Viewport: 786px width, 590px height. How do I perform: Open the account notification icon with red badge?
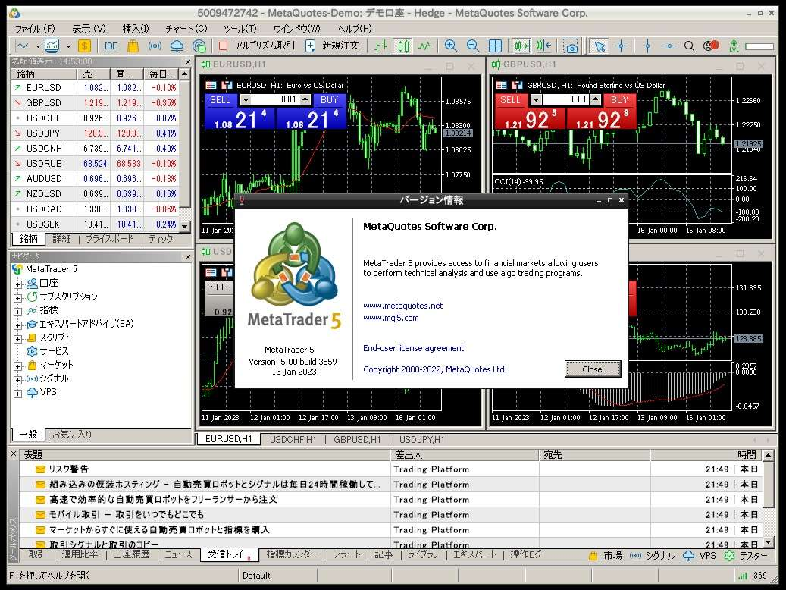(x=711, y=46)
